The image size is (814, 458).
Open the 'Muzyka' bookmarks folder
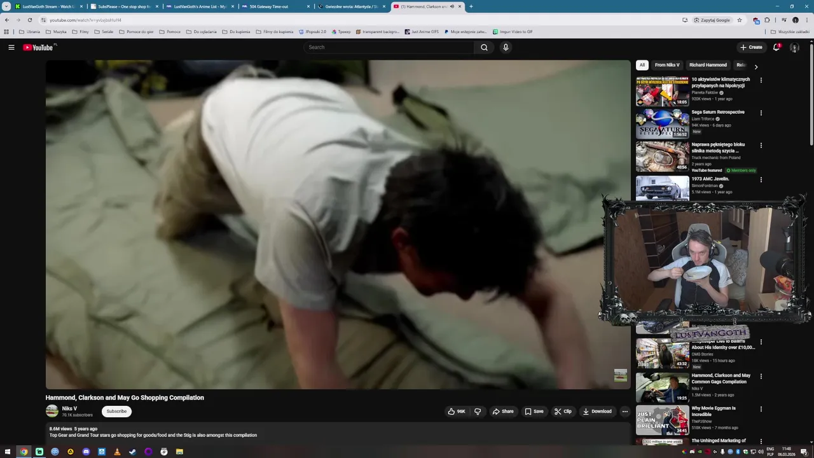coord(55,31)
